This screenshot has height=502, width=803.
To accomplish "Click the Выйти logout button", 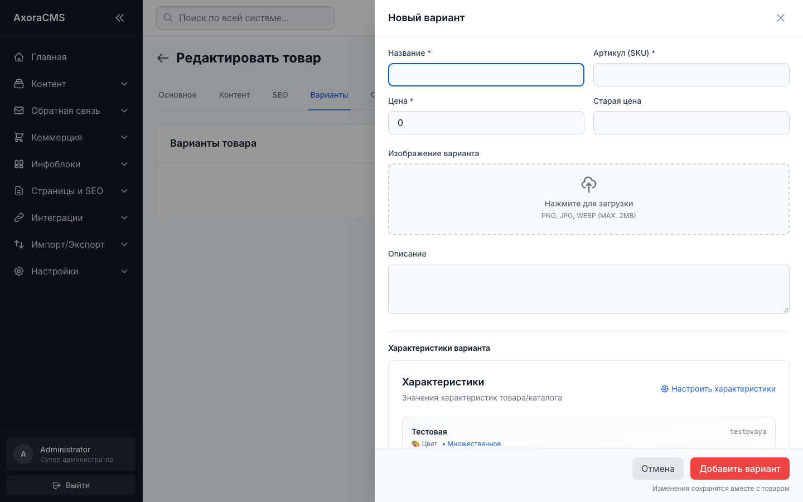I will [x=71, y=485].
